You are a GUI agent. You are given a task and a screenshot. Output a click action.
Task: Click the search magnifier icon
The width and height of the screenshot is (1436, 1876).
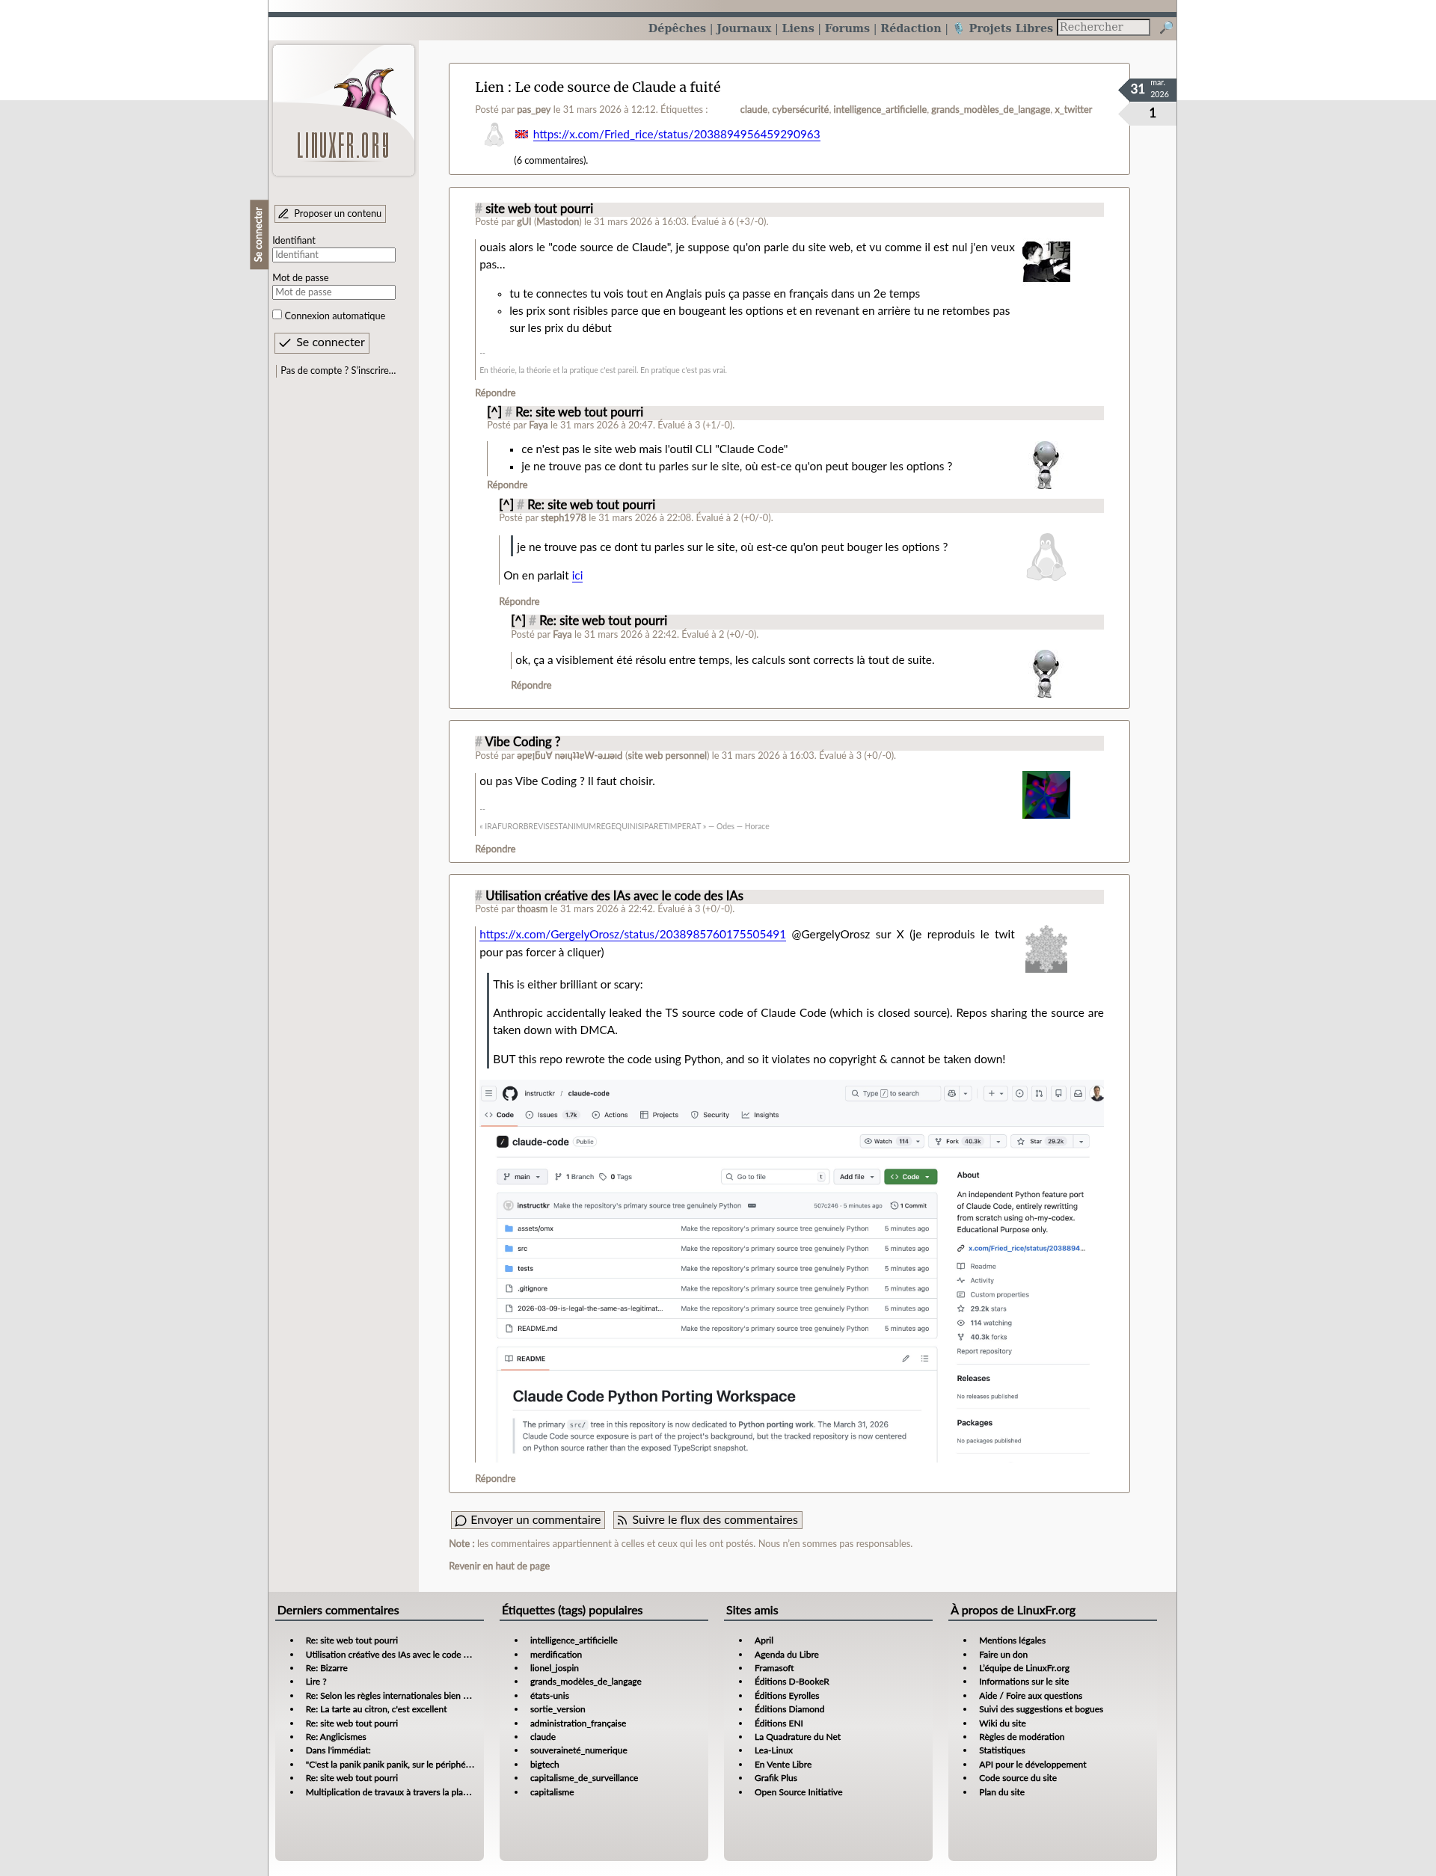tap(1165, 28)
